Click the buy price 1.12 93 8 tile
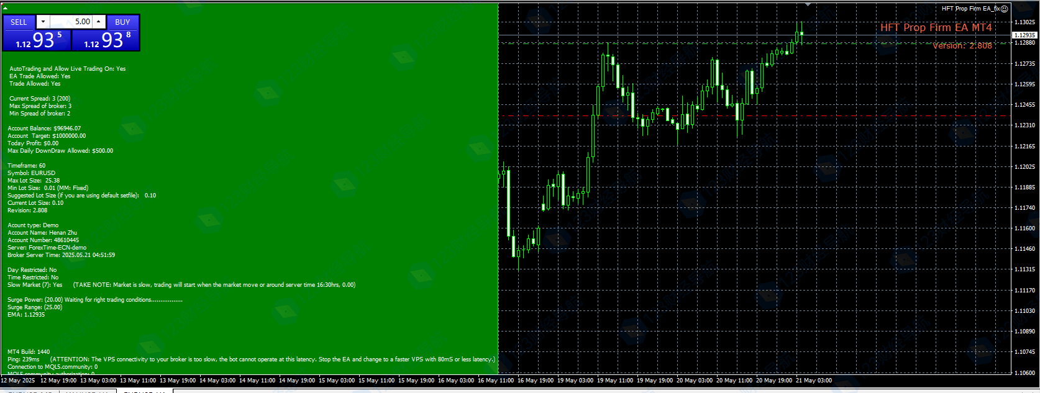The width and height of the screenshot is (1040, 393). [x=105, y=40]
